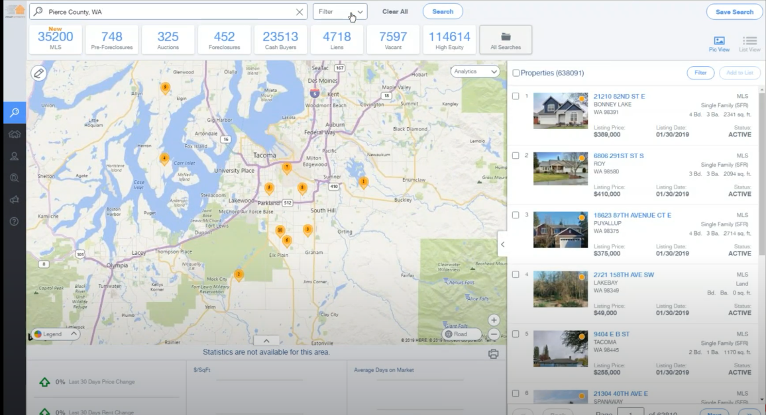Image resolution: width=766 pixels, height=415 pixels.
Task: Open the Road map type selector
Action: click(461, 334)
